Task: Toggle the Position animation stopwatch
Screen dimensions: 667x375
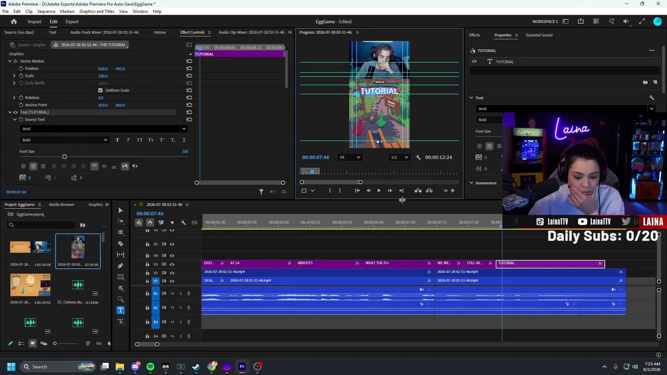Action: click(21, 68)
